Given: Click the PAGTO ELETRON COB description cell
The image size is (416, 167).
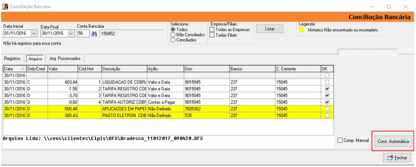Looking at the screenshot, I should point(124,115).
